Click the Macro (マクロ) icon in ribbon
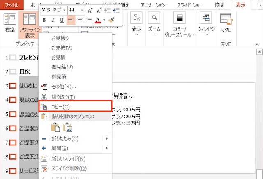 pos(226,18)
